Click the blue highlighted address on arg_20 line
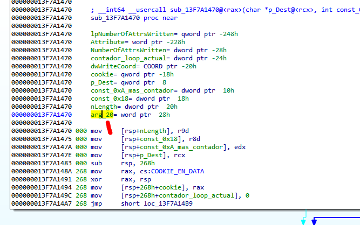Image resolution: width=360 pixels, height=225 pixels. [36, 115]
